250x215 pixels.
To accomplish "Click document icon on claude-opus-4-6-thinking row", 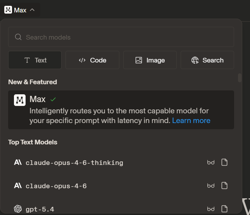I will tap(224, 162).
